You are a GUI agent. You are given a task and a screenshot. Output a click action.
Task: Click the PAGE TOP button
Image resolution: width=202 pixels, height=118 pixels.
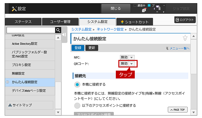coord(178,110)
